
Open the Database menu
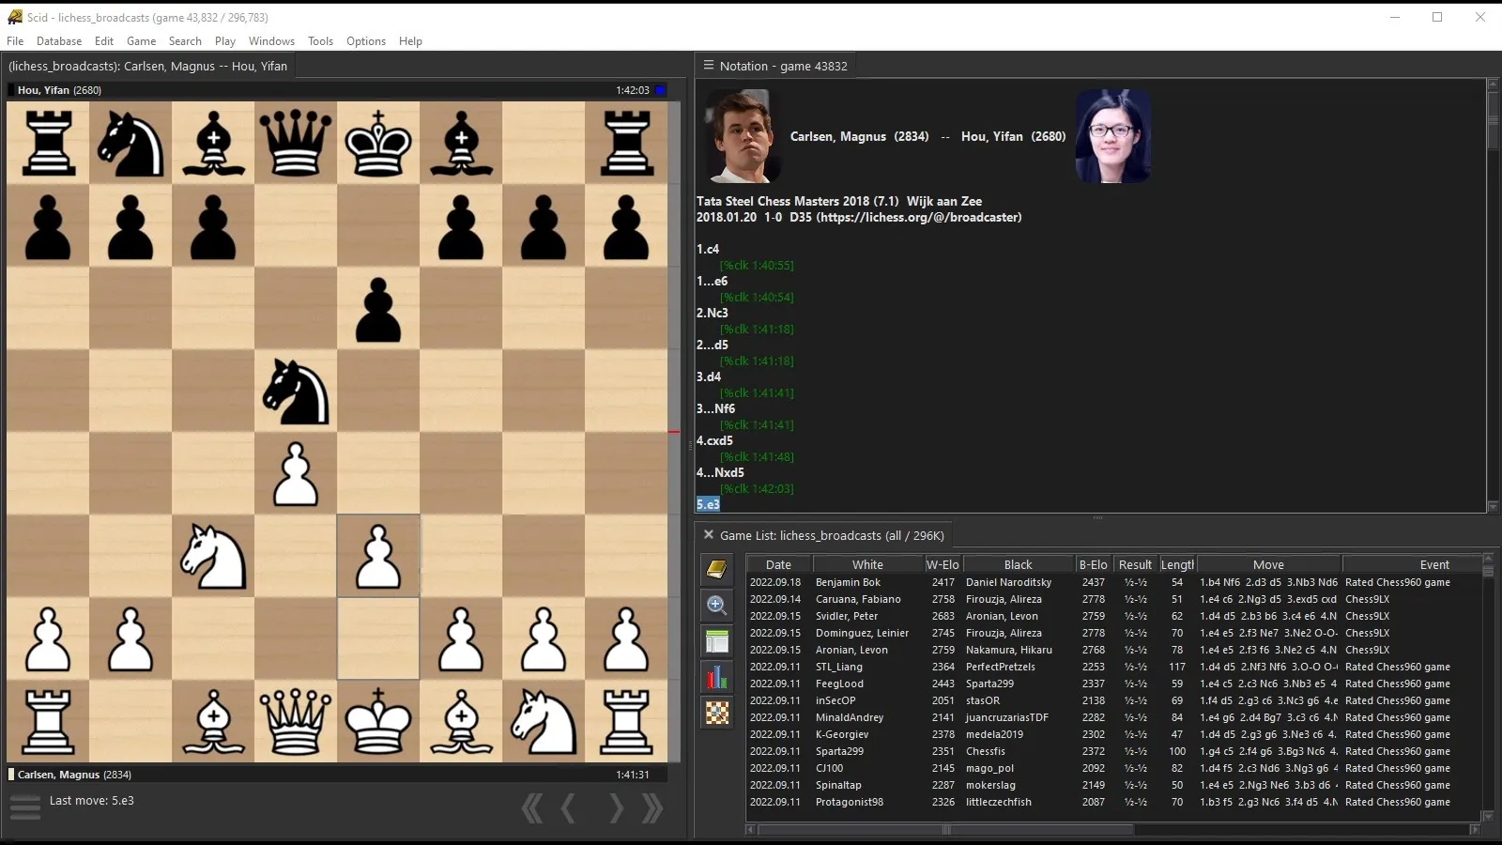tap(59, 41)
